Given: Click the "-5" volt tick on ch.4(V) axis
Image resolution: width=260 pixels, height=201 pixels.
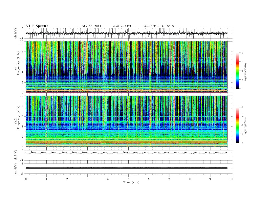Looking at the screenshot, I should pos(22,174).
